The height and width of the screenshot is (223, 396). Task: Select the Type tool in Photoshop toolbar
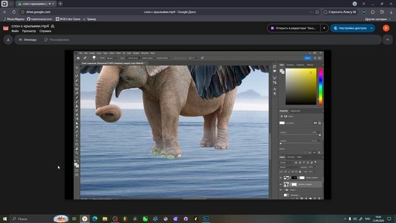point(77,136)
